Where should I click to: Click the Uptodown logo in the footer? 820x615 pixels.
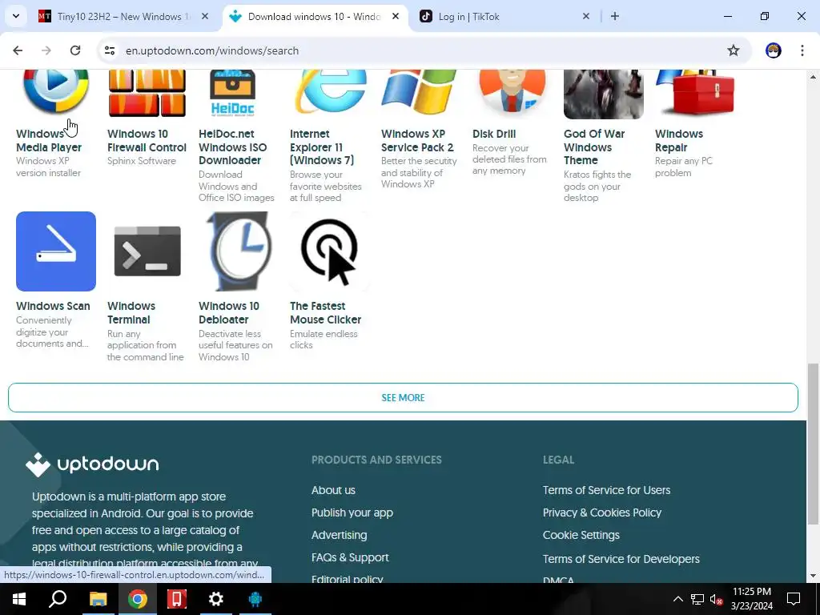pyautogui.click(x=93, y=464)
